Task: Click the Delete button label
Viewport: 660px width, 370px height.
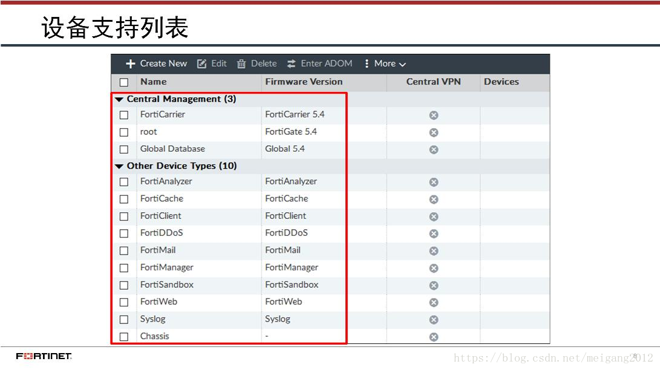Action: (x=264, y=63)
